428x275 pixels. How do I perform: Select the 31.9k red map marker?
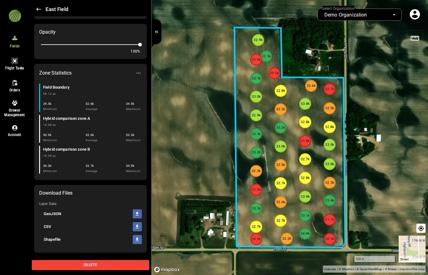[x=256, y=60]
